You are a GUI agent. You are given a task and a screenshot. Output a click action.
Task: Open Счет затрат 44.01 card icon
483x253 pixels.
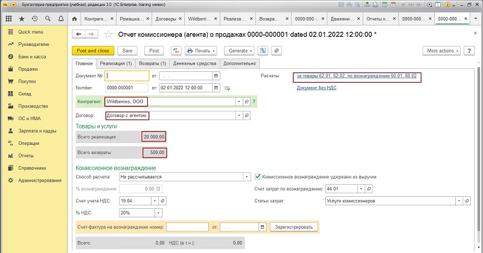click(x=368, y=188)
